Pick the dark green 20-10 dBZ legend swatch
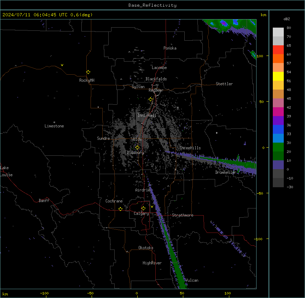305x298 pixels. click(x=278, y=156)
